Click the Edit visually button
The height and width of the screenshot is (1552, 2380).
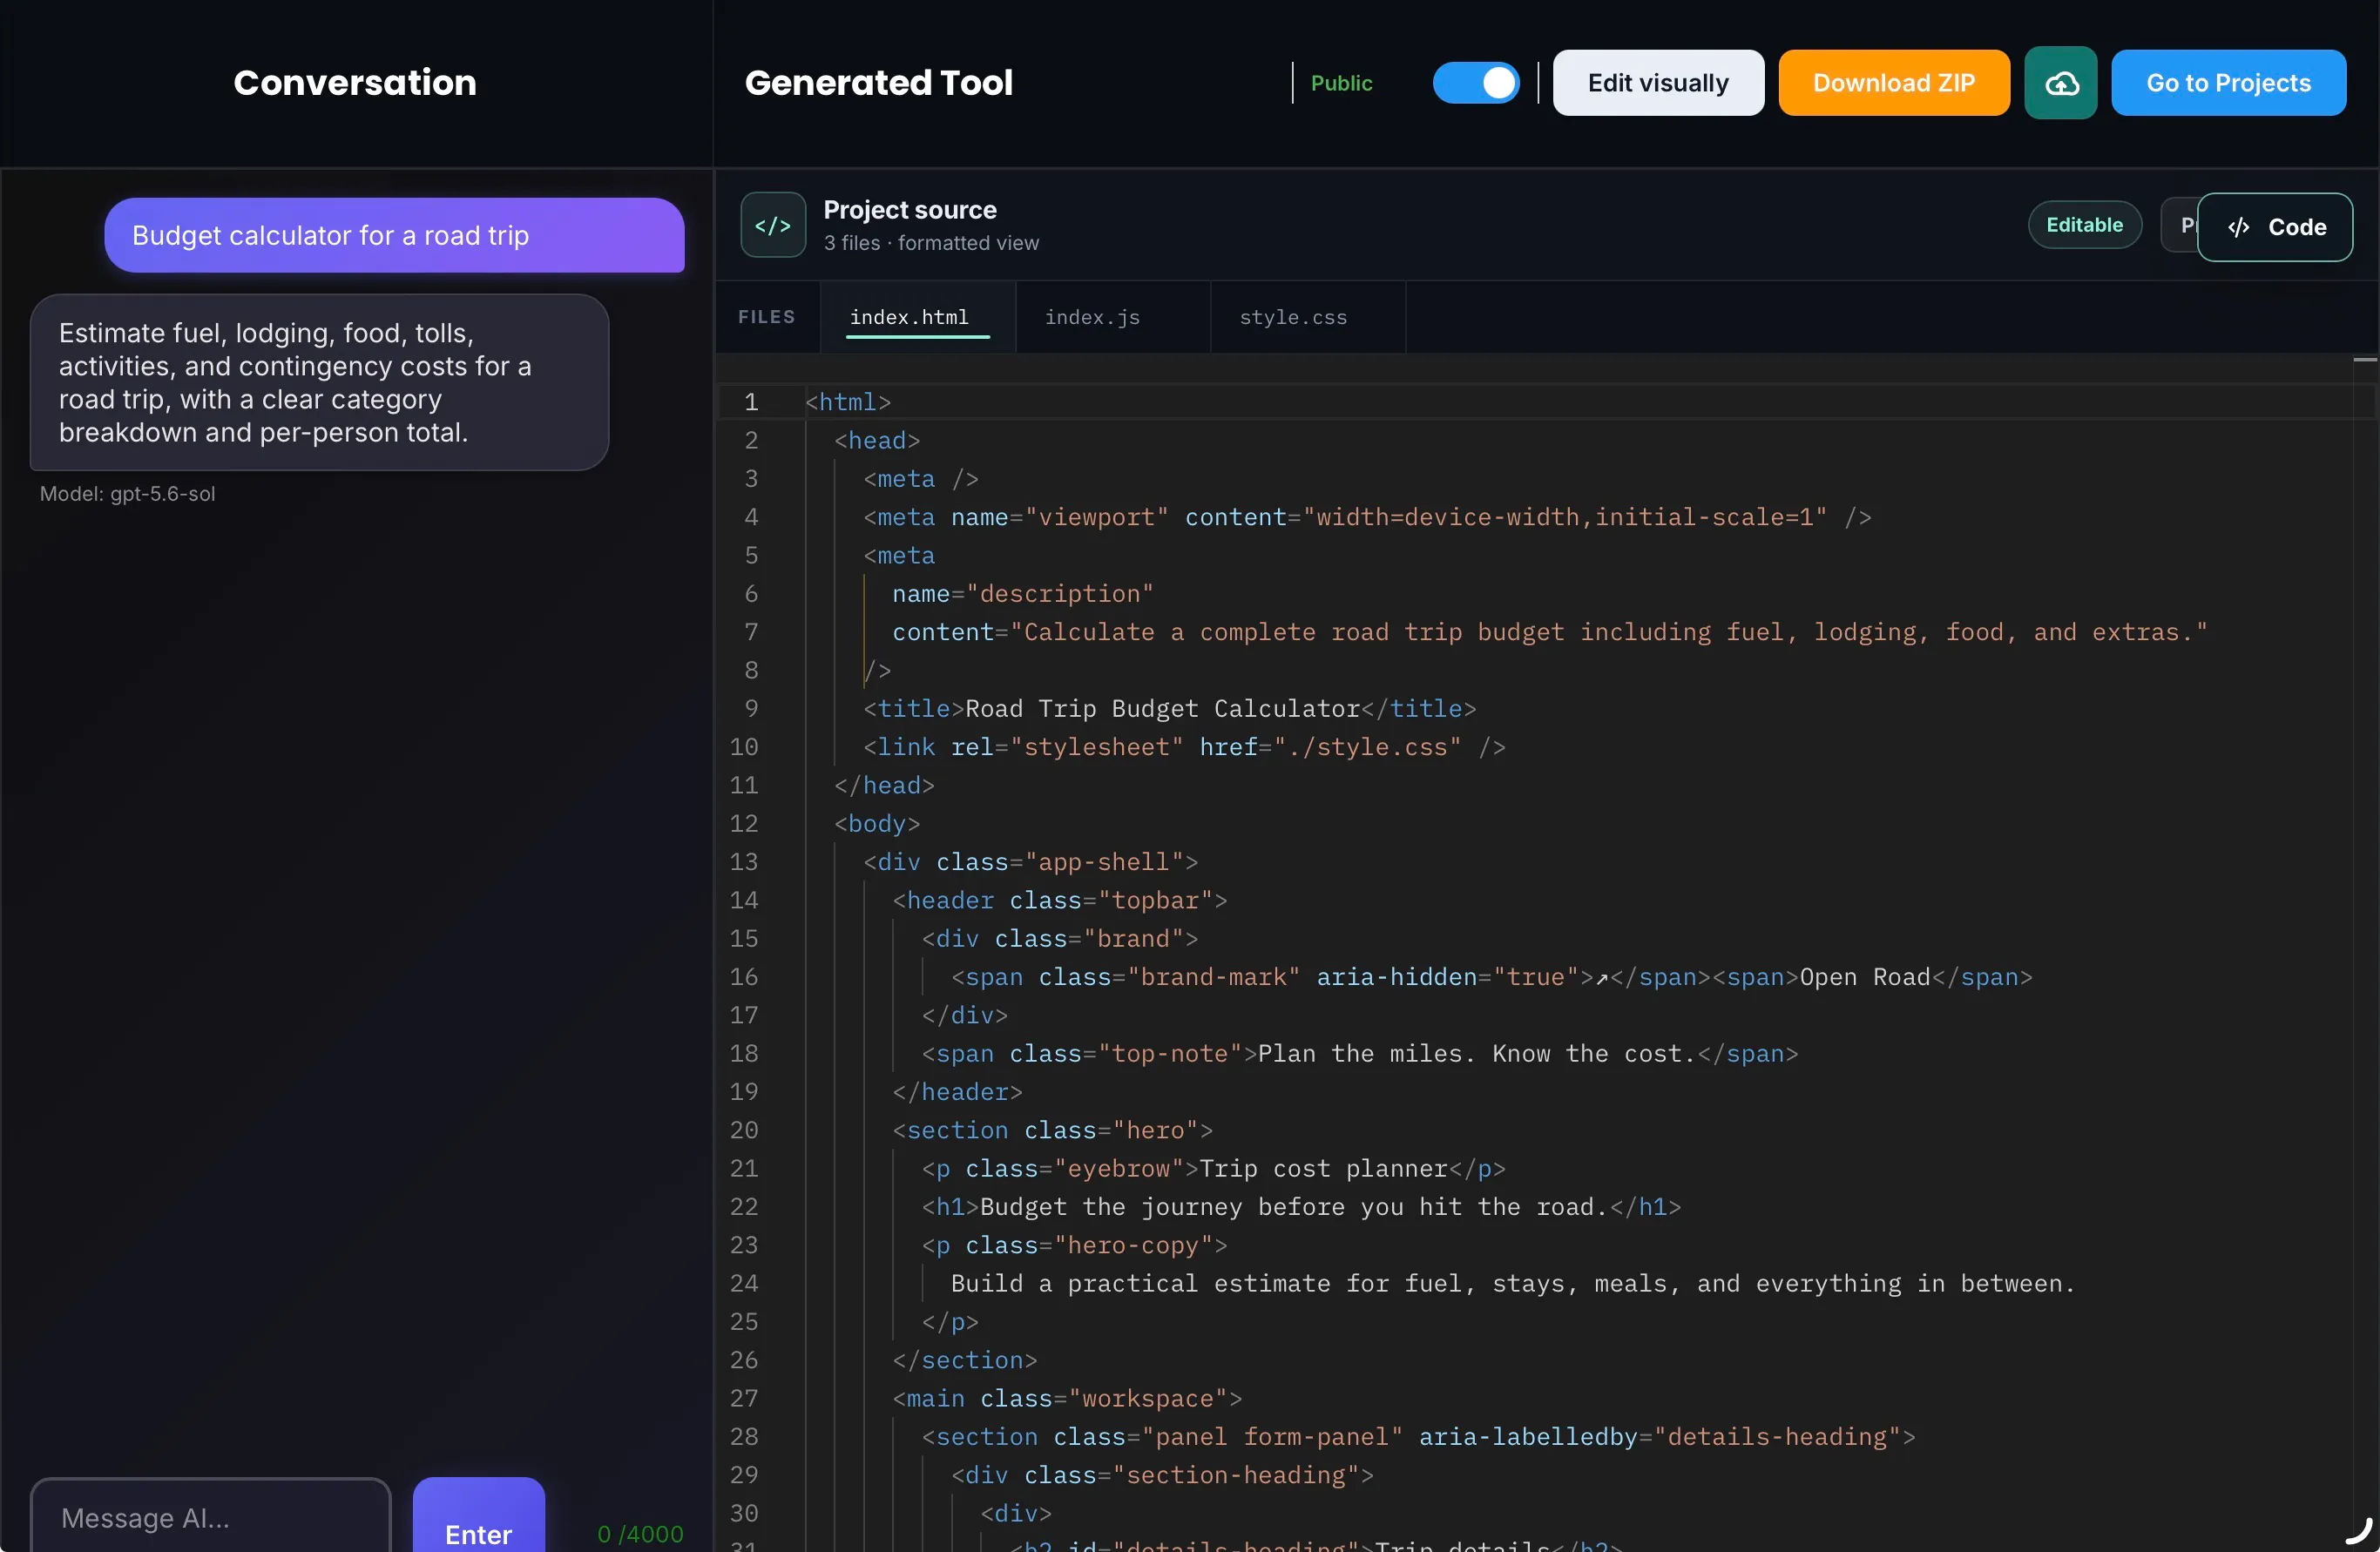(1658, 83)
